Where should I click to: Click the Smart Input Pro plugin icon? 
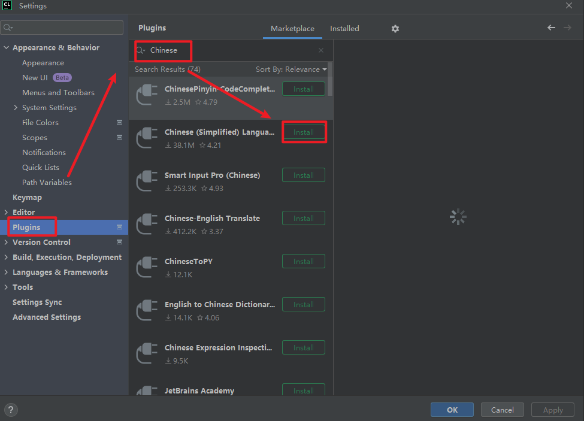coord(147,181)
